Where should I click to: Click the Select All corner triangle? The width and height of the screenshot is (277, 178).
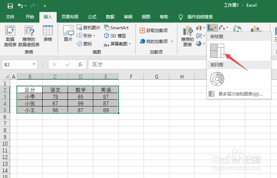tap(7, 76)
